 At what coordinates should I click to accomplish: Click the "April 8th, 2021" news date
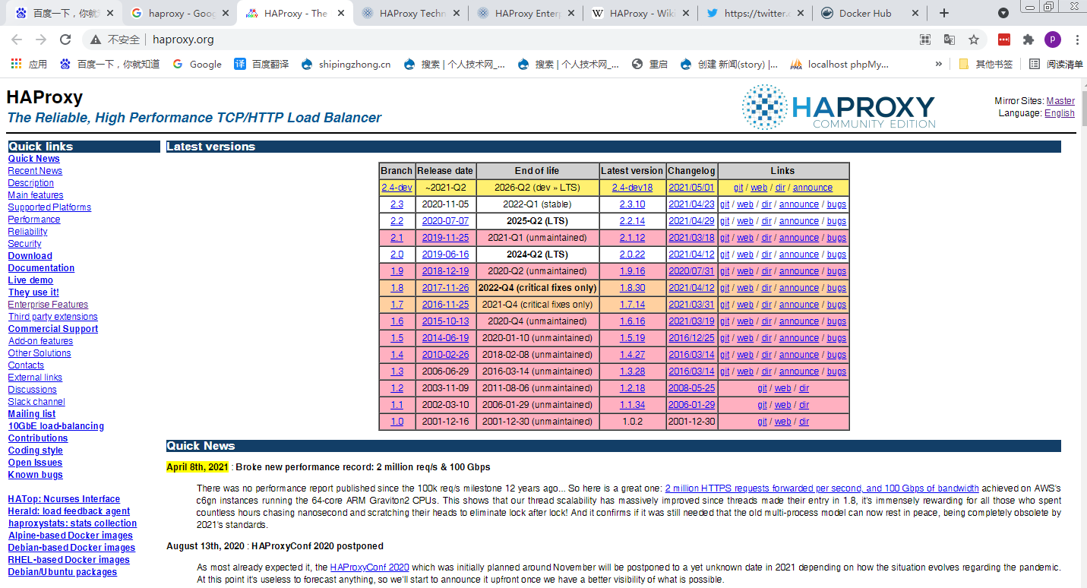point(197,467)
